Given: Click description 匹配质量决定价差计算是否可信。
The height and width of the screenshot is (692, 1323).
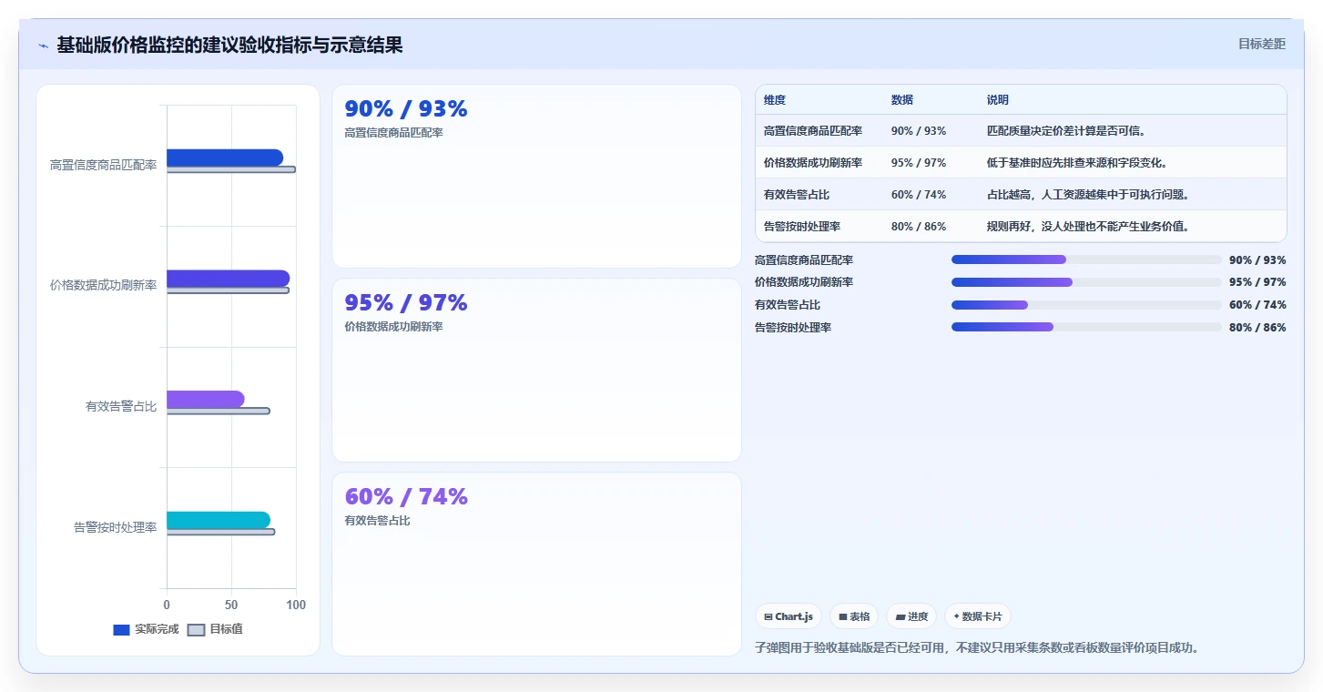Looking at the screenshot, I should 1066,131.
